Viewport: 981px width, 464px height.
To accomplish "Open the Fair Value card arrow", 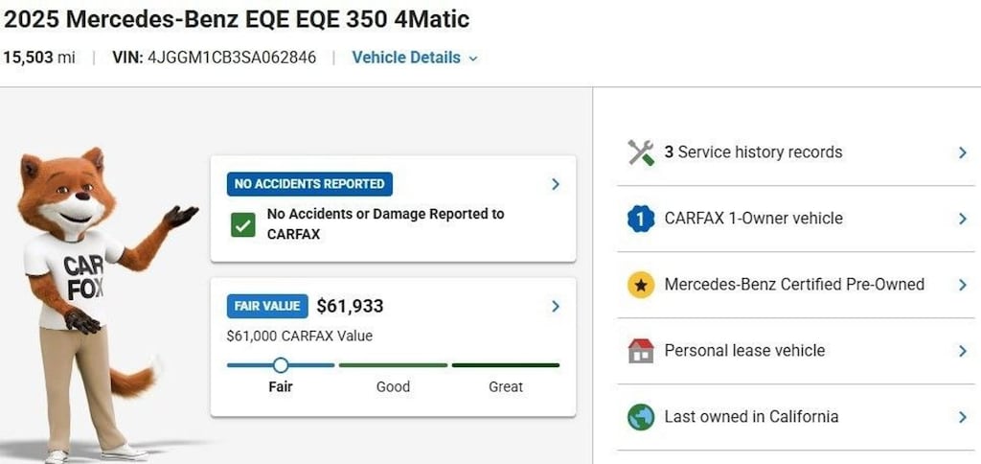I will pos(556,306).
